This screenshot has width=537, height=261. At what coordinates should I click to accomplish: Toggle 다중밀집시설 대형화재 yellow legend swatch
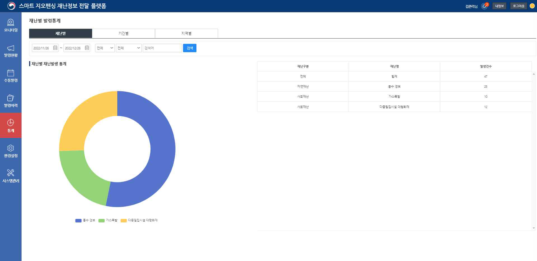coord(124,221)
